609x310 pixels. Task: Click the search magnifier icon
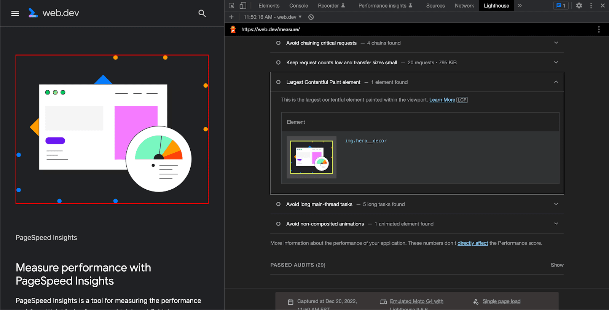click(202, 13)
